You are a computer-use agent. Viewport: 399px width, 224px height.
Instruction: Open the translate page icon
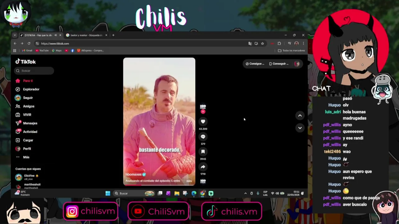(x=250, y=44)
